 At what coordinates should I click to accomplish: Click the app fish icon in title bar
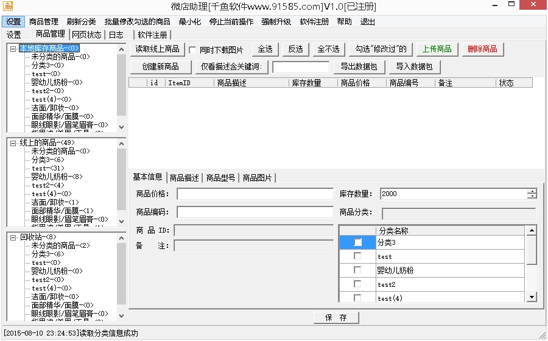[8, 6]
